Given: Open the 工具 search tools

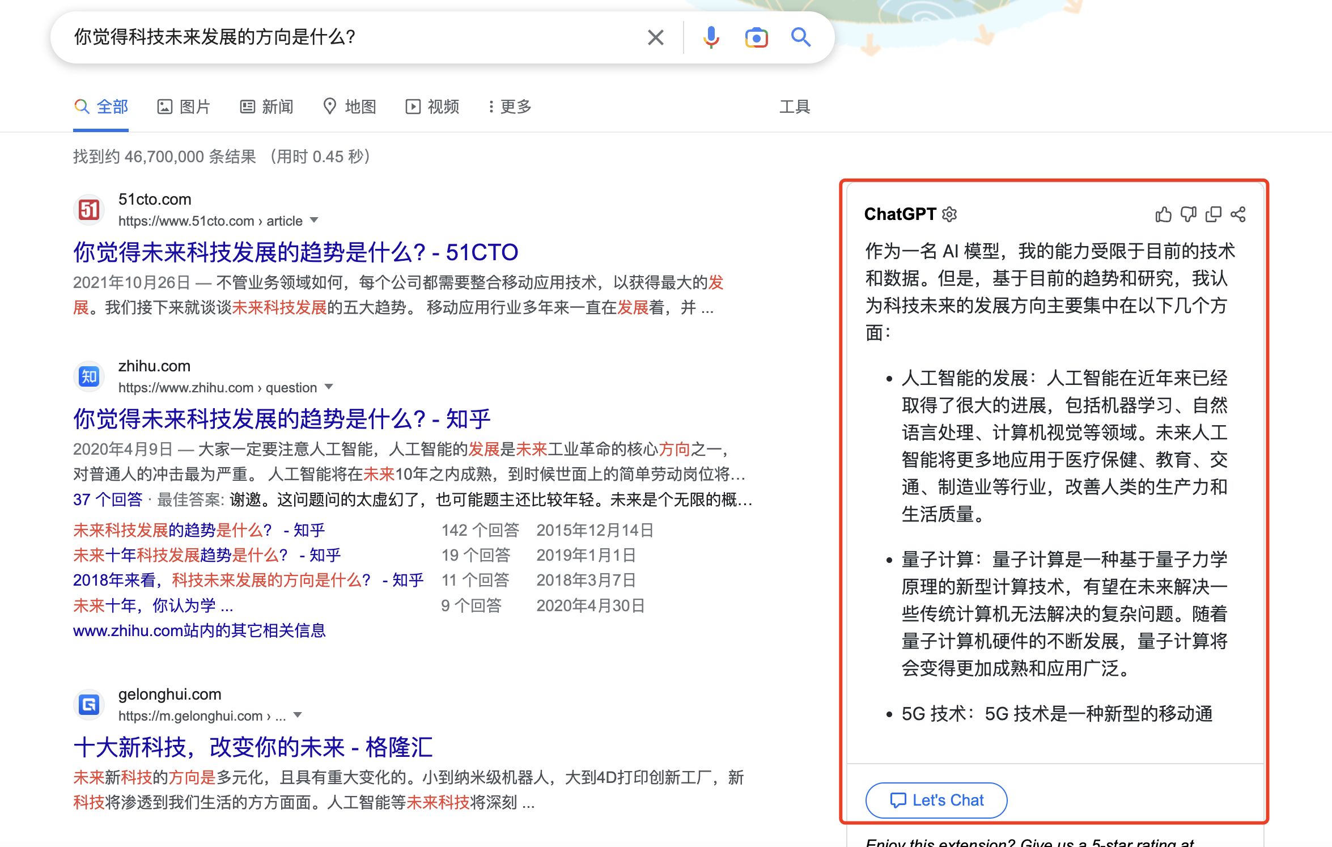Looking at the screenshot, I should (x=795, y=107).
